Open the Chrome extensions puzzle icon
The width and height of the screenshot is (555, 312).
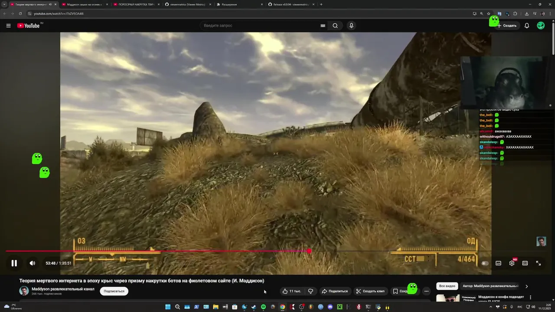click(x=515, y=13)
